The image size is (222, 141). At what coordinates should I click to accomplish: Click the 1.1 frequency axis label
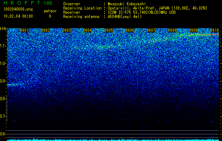coord(3,46)
